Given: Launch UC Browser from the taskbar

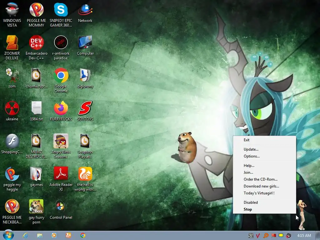Looking at the screenshot, I should [x=68, y=236].
